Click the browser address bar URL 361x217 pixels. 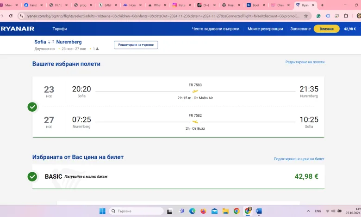tap(163, 16)
